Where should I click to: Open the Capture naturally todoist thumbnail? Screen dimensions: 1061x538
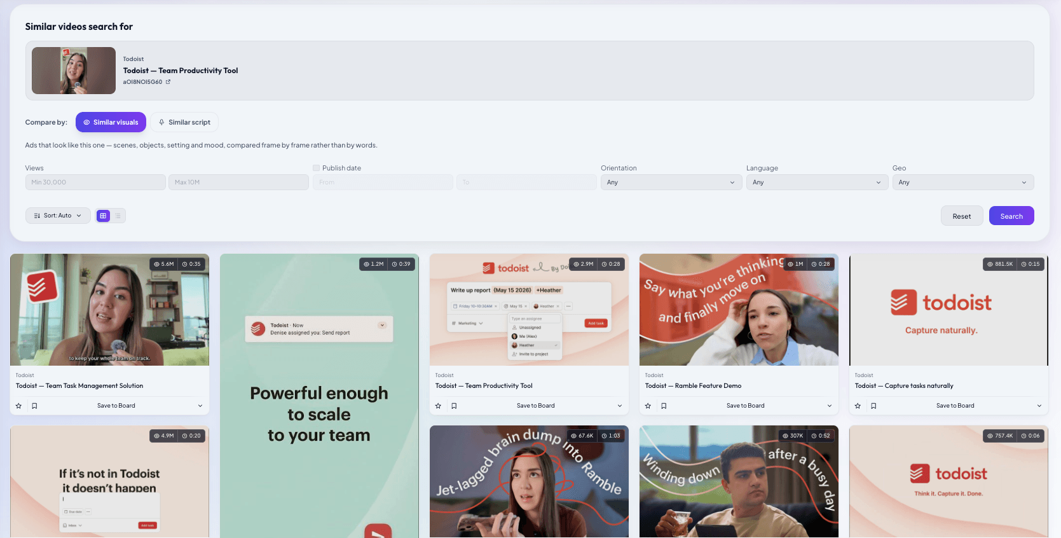(948, 310)
